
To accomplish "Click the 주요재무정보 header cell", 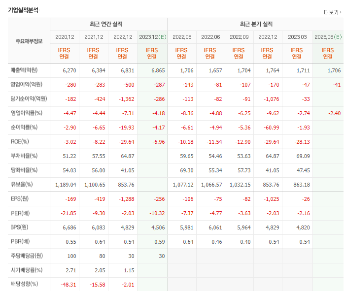I will (x=29, y=41).
